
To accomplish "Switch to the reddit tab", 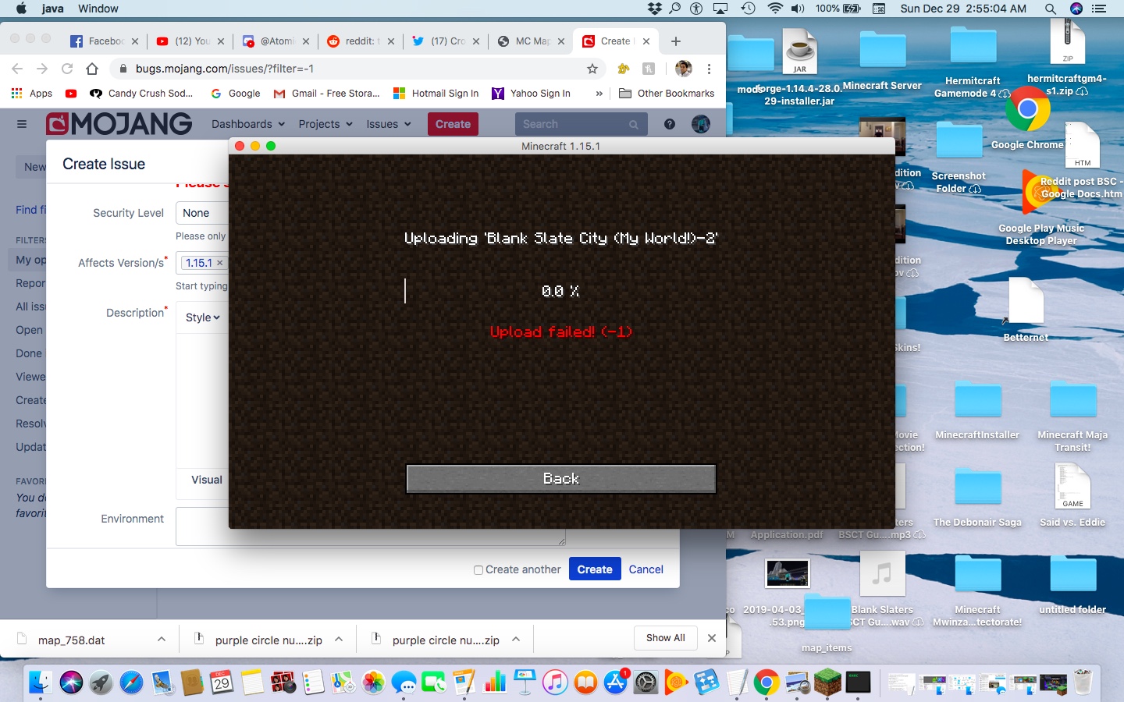I will (x=360, y=41).
